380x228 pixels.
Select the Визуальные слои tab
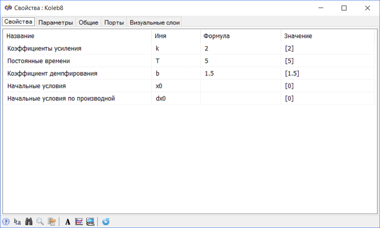[155, 22]
